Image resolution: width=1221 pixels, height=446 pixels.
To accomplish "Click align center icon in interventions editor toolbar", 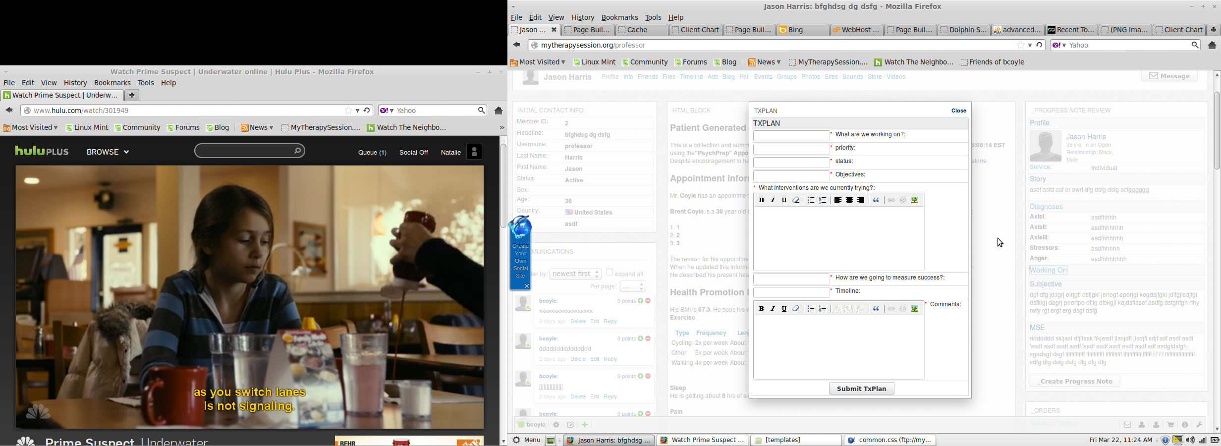I will coord(849,200).
